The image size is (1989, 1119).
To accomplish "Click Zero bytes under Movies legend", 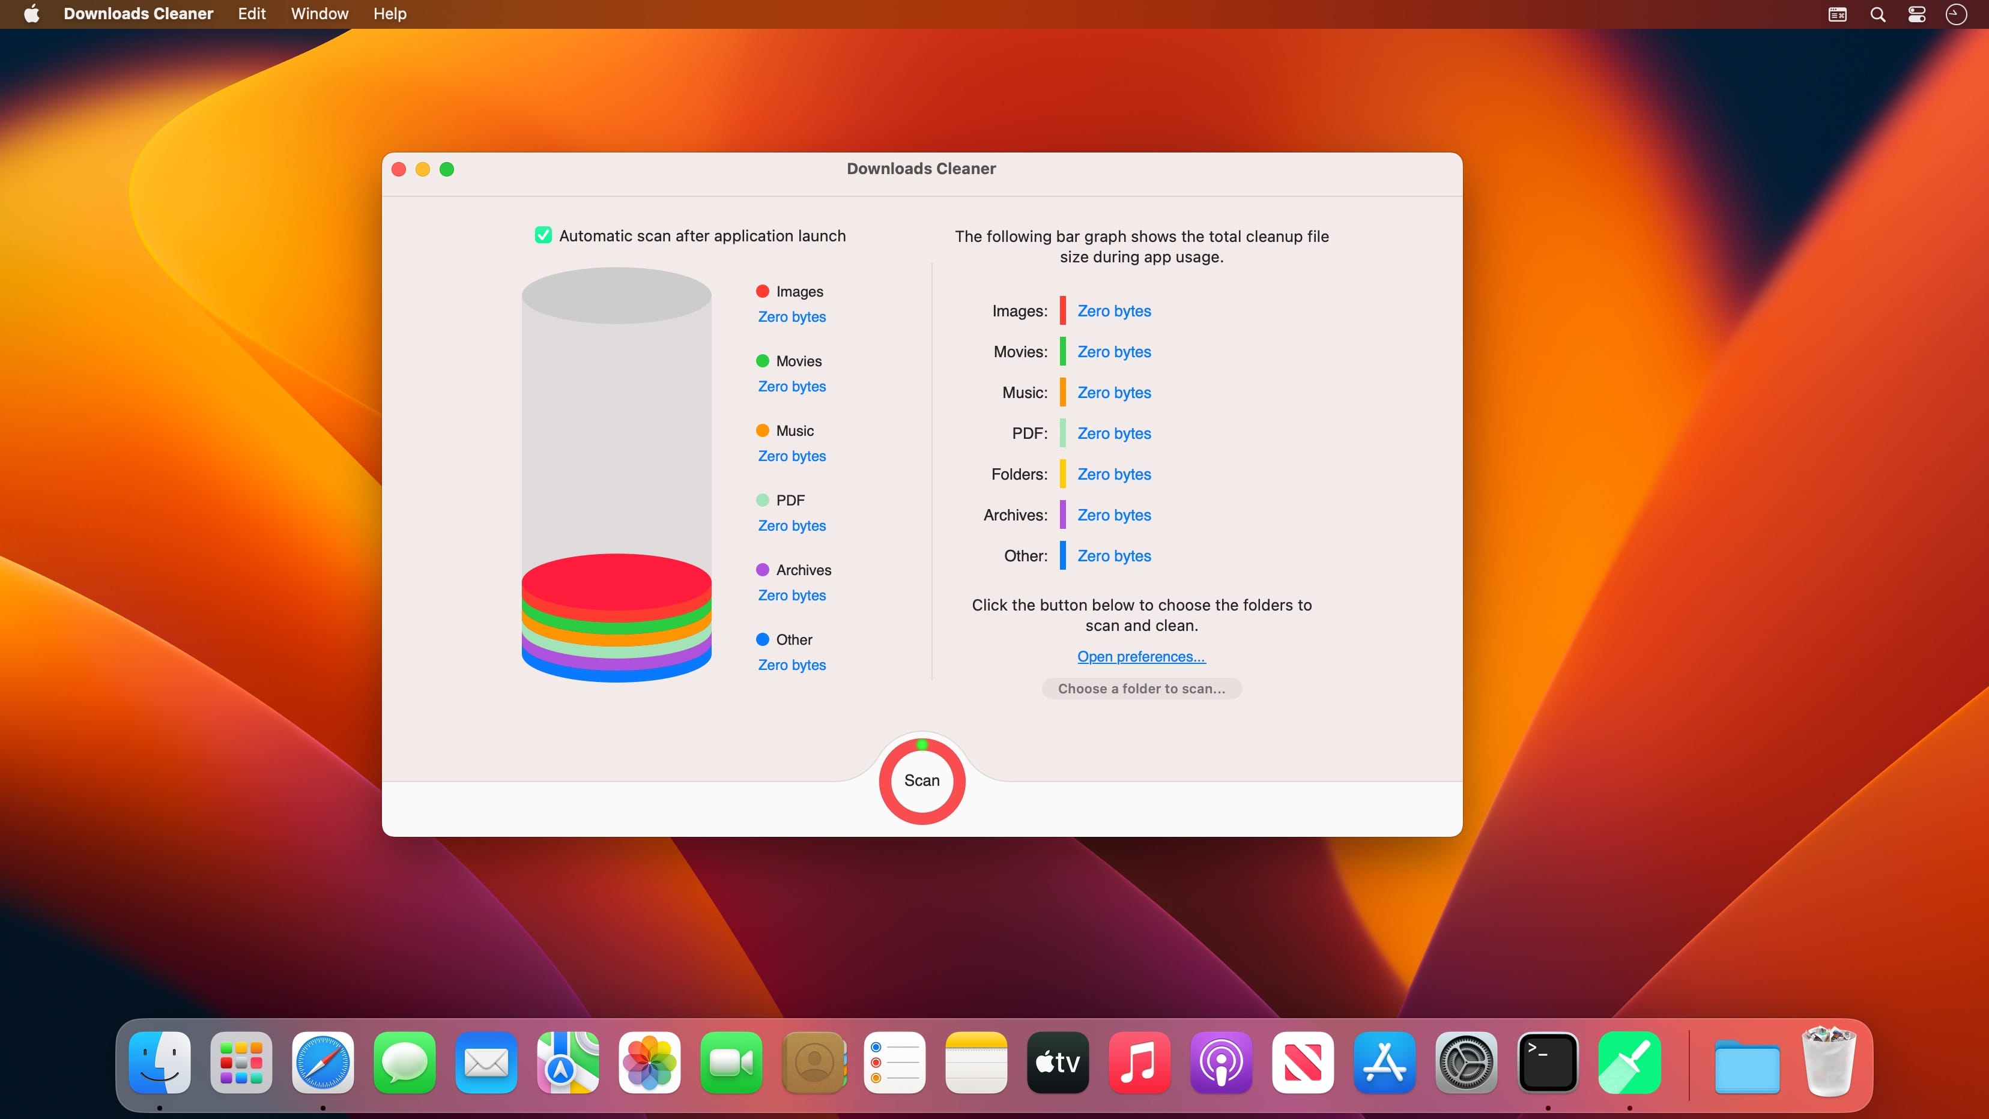I will click(792, 387).
